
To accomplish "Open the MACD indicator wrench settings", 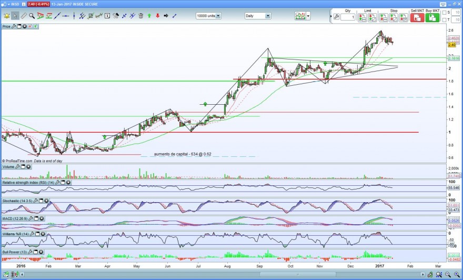I will pos(31,218).
